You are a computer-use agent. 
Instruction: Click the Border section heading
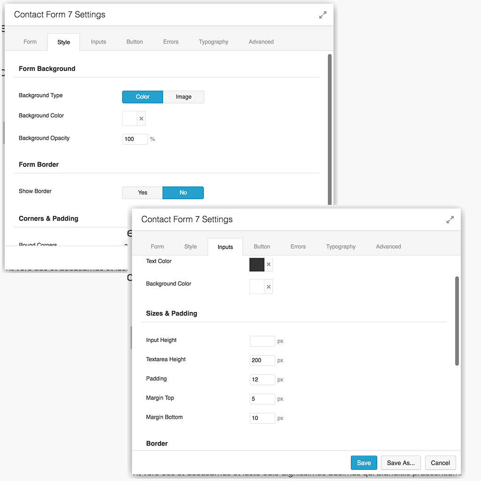(157, 443)
